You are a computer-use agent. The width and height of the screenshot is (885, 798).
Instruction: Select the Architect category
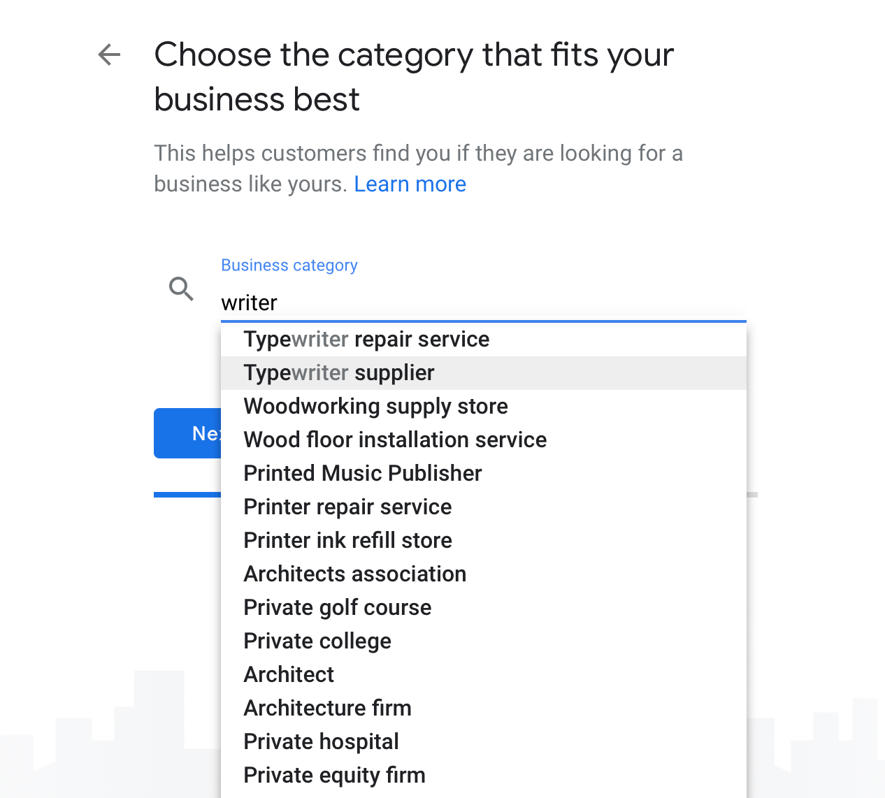coord(289,675)
